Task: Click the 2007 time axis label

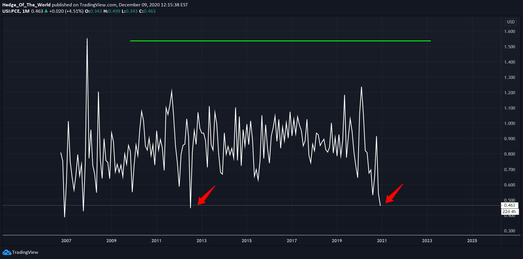Action: [66, 240]
